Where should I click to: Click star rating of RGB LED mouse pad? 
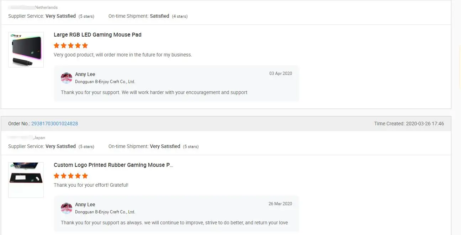[x=71, y=45]
